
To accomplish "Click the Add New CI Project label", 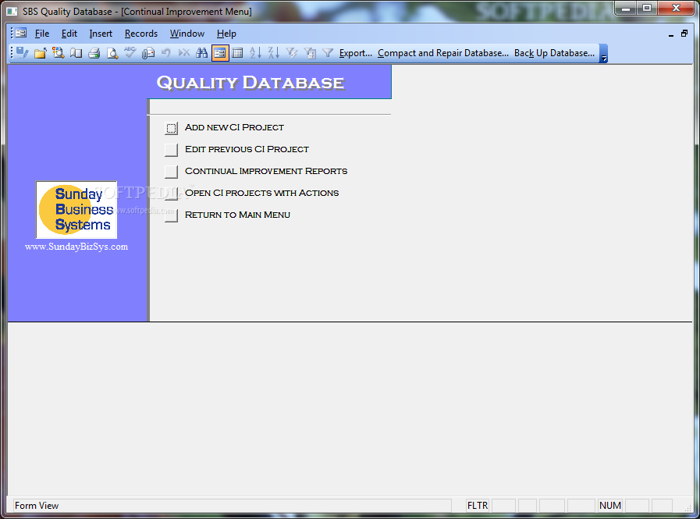I will click(234, 127).
